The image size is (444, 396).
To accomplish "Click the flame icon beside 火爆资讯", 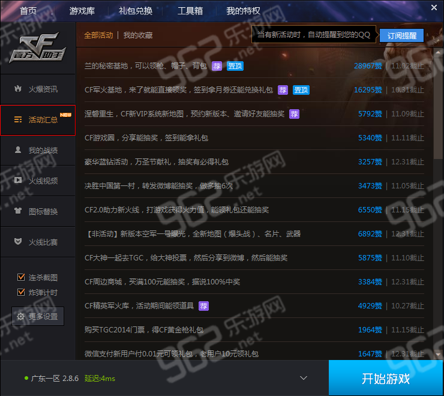I will tap(18, 89).
